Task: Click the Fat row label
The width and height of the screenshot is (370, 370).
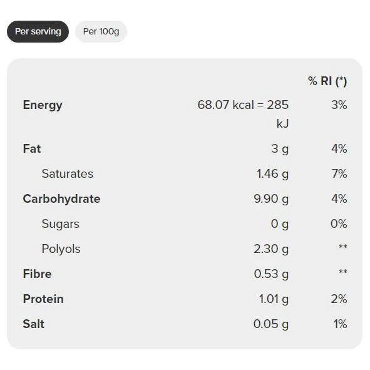Action: coord(32,148)
